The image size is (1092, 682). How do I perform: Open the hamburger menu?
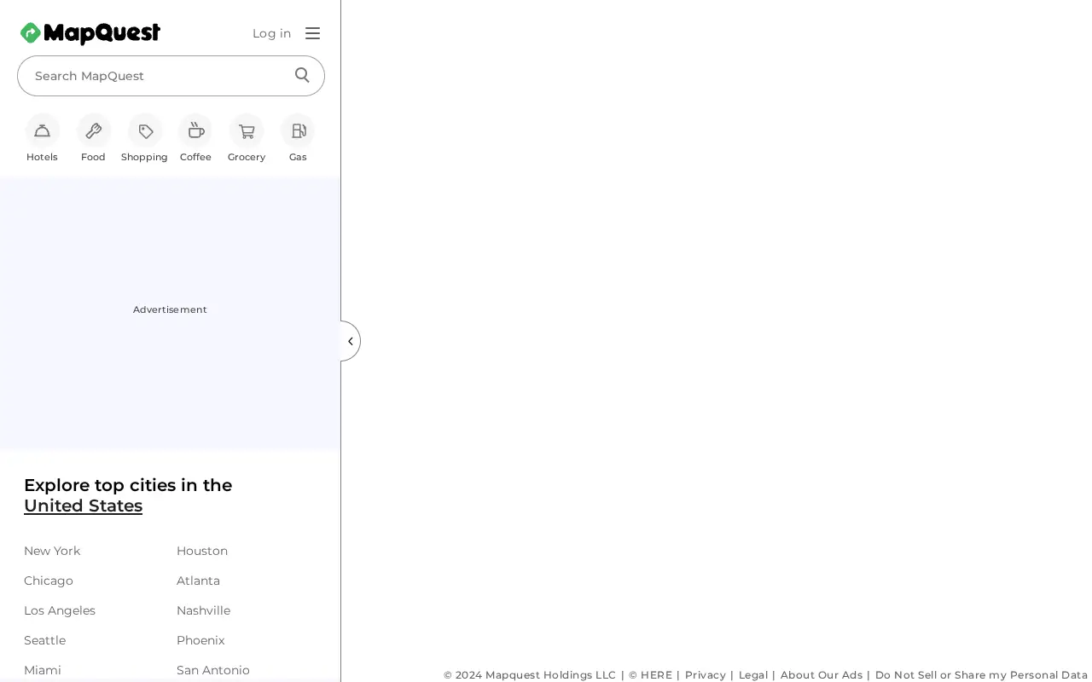coord(313,33)
